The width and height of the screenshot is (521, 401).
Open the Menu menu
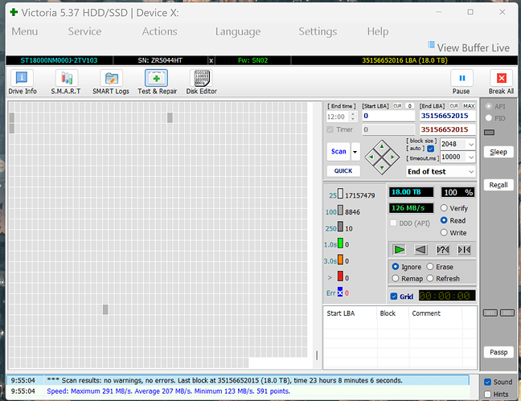(25, 31)
